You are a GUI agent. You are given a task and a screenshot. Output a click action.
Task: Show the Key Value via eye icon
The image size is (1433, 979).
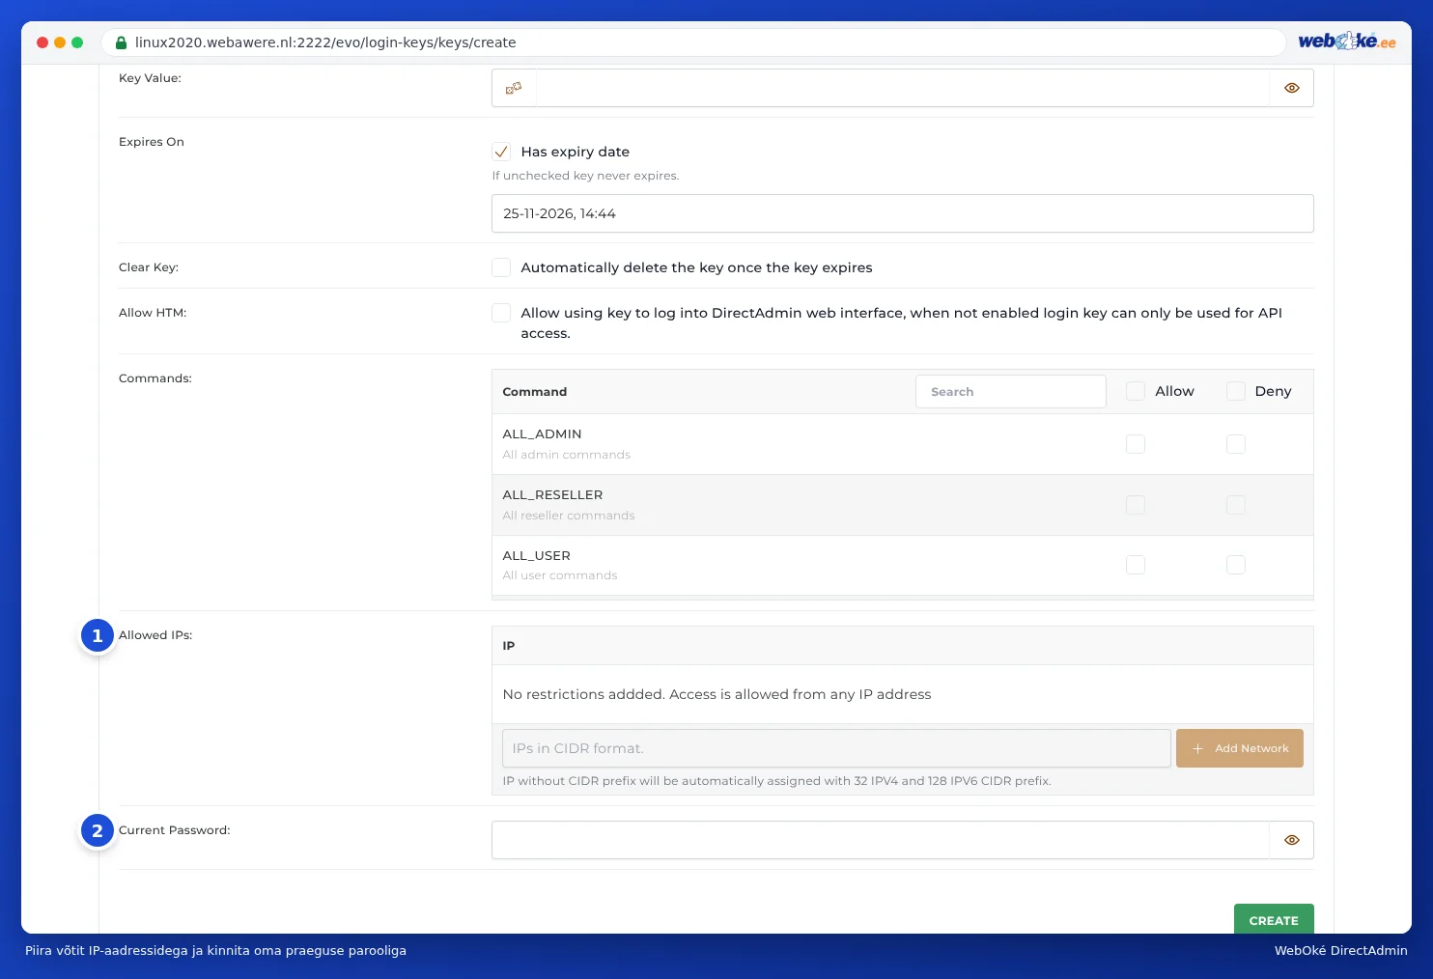pyautogui.click(x=1291, y=88)
